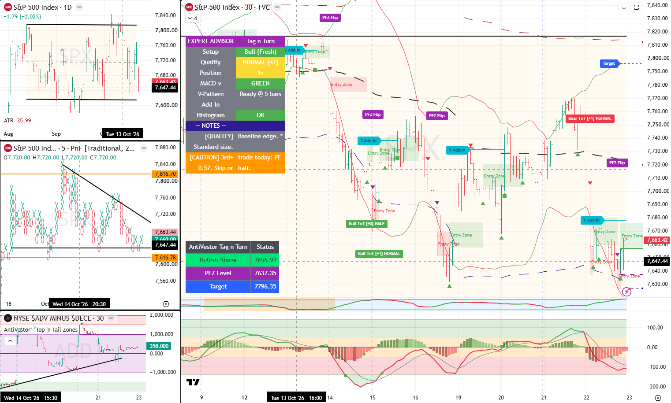Toggle market status pill on 30 TVC chart title
This screenshot has height=403, width=671.
point(277,7)
